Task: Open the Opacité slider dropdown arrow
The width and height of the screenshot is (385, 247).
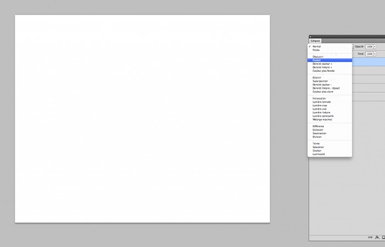Action: click(x=375, y=47)
